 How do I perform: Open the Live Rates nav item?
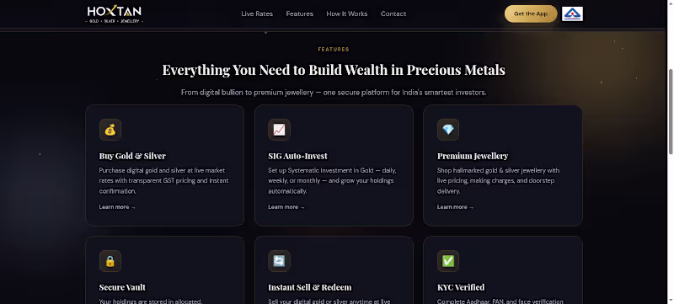[257, 13]
